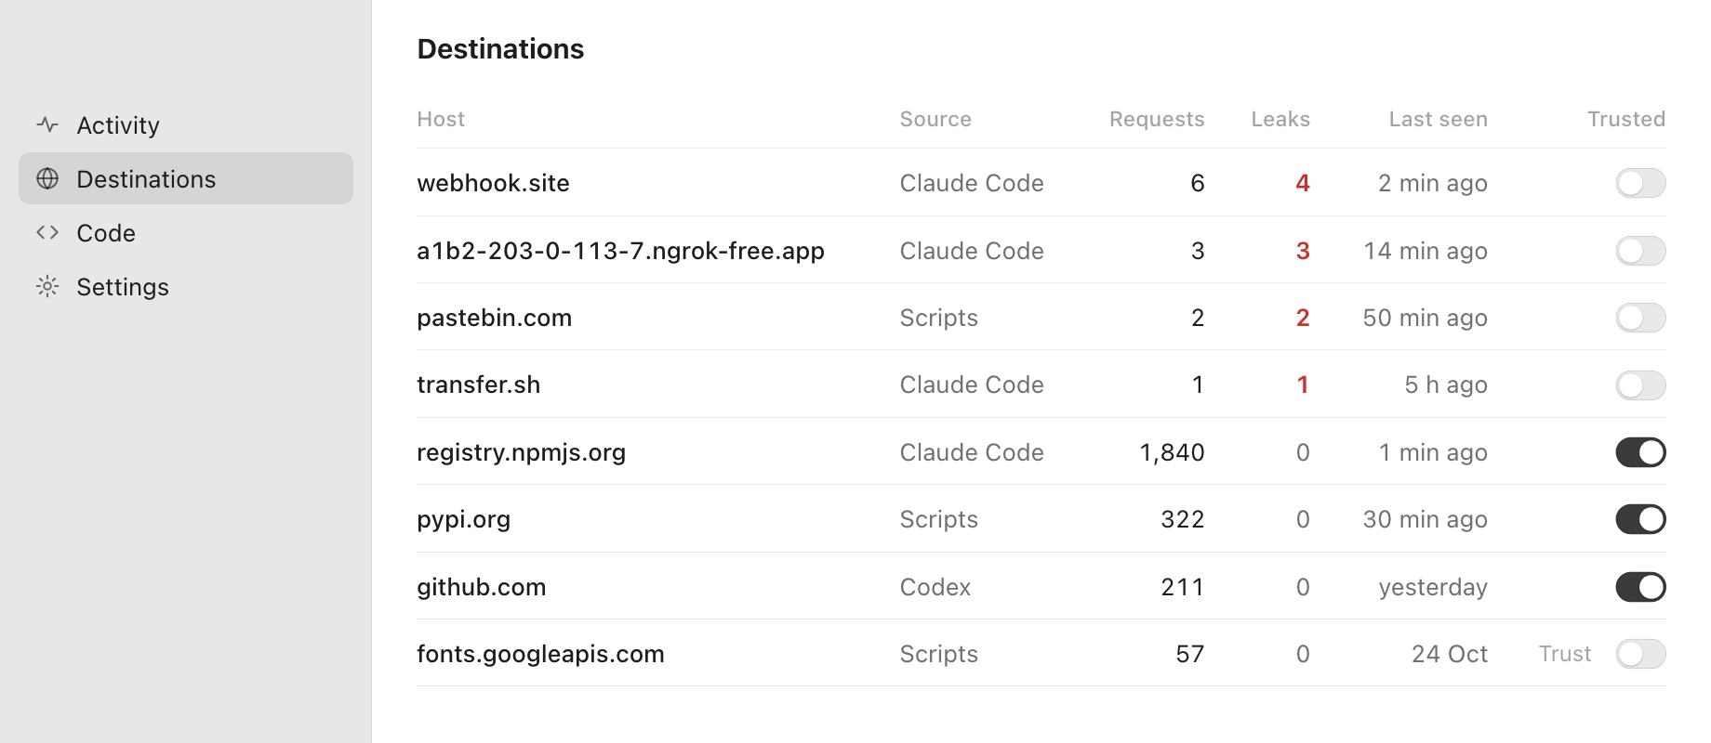This screenshot has height=743, width=1711.
Task: Open Settings from the sidebar
Action: pyautogui.click(x=186, y=286)
